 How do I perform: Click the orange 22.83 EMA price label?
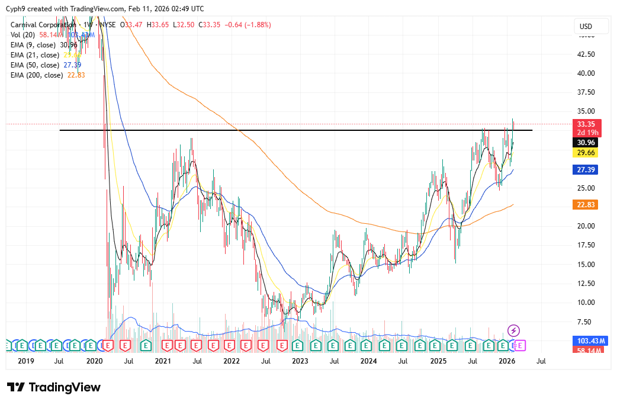coord(586,205)
